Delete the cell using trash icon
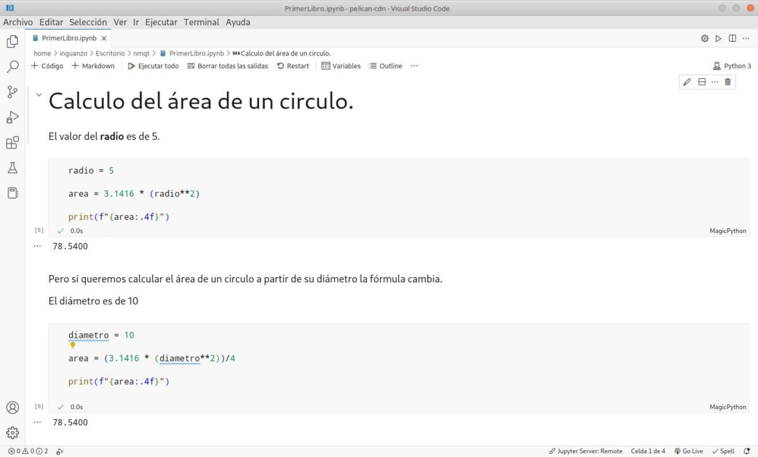 tap(728, 81)
